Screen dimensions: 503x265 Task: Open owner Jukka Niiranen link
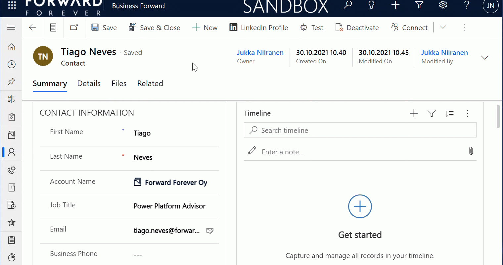click(260, 52)
